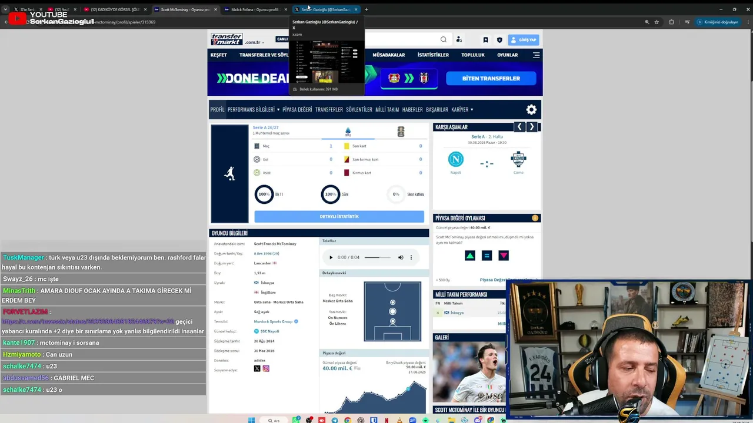Go to Piyasa Değeri tab
This screenshot has width=753, height=423.
(297, 110)
